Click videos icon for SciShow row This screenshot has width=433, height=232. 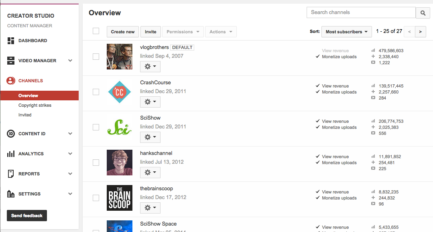[373, 133]
